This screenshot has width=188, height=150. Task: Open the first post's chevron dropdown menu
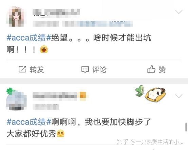[x=179, y=12]
